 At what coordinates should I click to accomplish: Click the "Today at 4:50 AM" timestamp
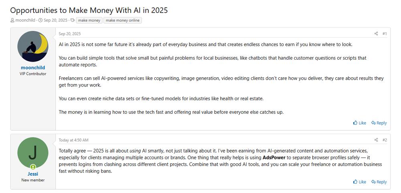coord(73,140)
